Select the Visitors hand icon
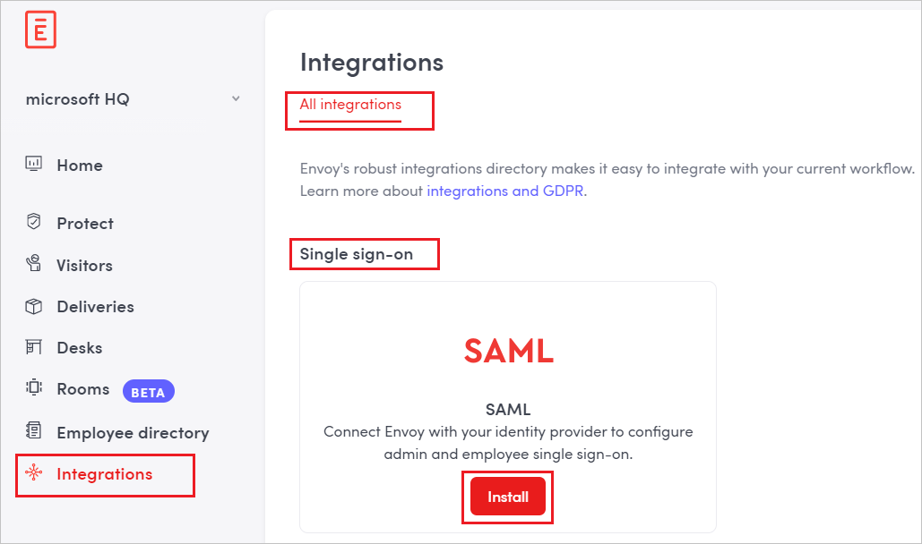Image resolution: width=922 pixels, height=544 pixels. pyautogui.click(x=33, y=265)
